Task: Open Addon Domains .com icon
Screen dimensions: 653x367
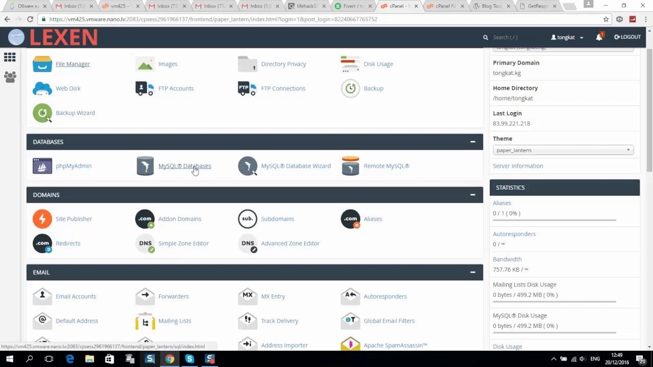Action: pos(145,219)
